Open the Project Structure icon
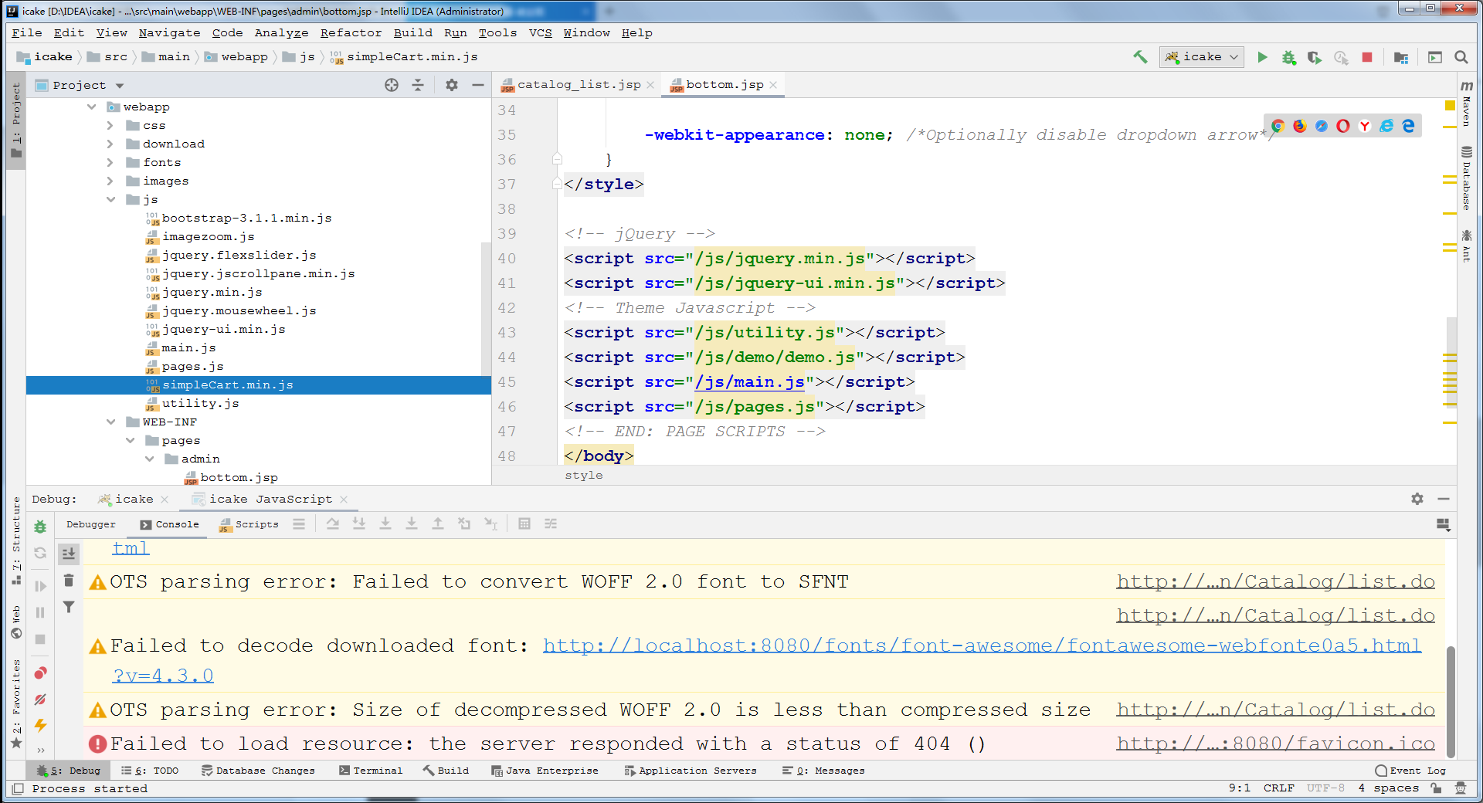This screenshot has width=1483, height=803. coord(1401,57)
